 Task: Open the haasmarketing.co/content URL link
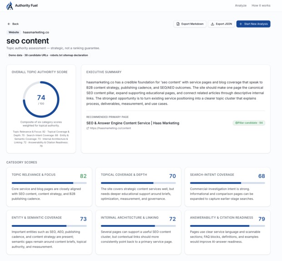coord(110,128)
